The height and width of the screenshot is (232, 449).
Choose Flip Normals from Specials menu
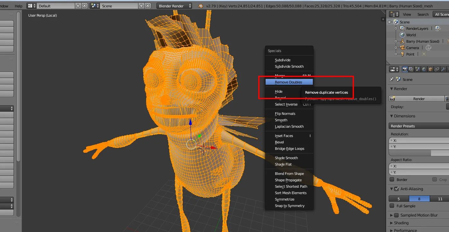[289, 114]
